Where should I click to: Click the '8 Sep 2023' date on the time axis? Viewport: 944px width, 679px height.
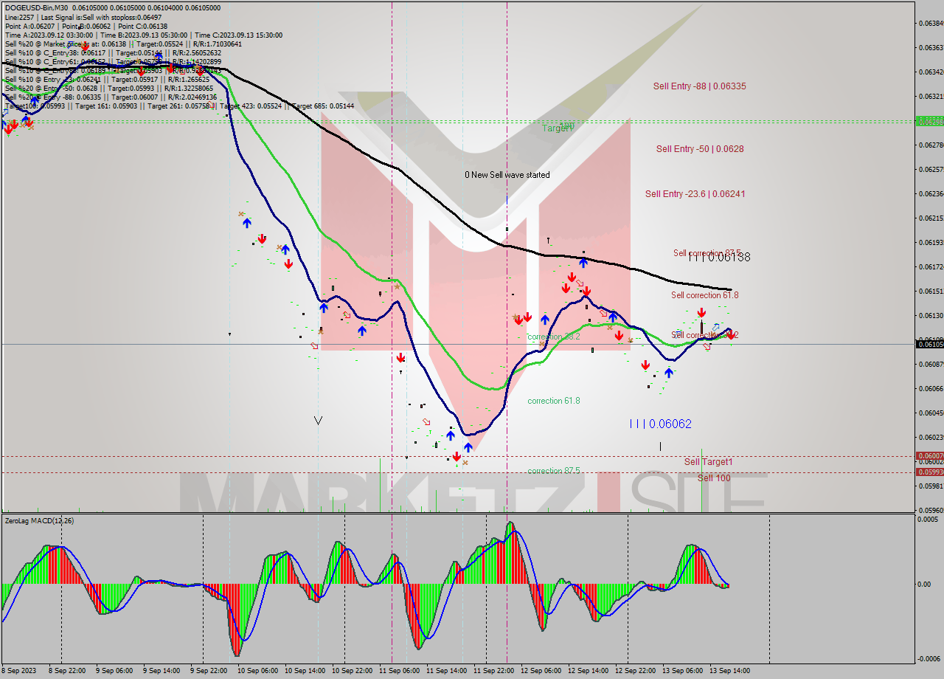click(18, 671)
